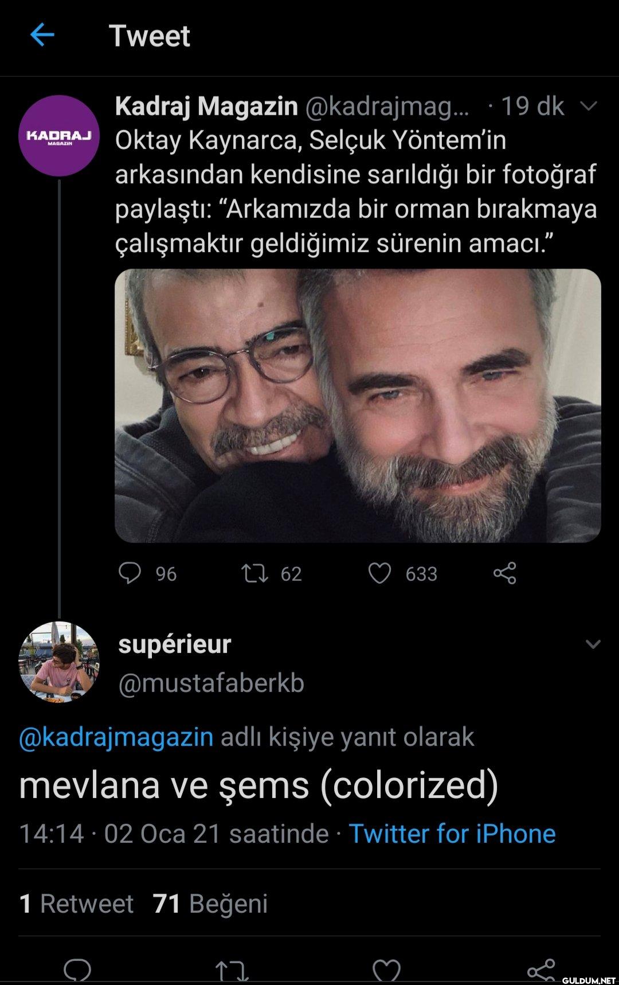
Task: Retweet the Kadraj Magazin tweet
Action: coord(254,573)
